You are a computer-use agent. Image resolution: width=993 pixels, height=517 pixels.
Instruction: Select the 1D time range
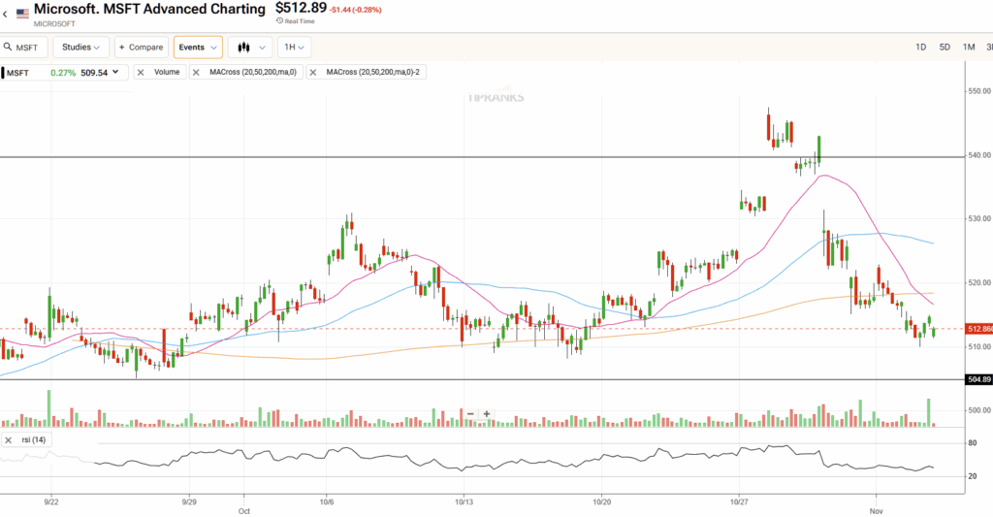pyautogui.click(x=920, y=47)
